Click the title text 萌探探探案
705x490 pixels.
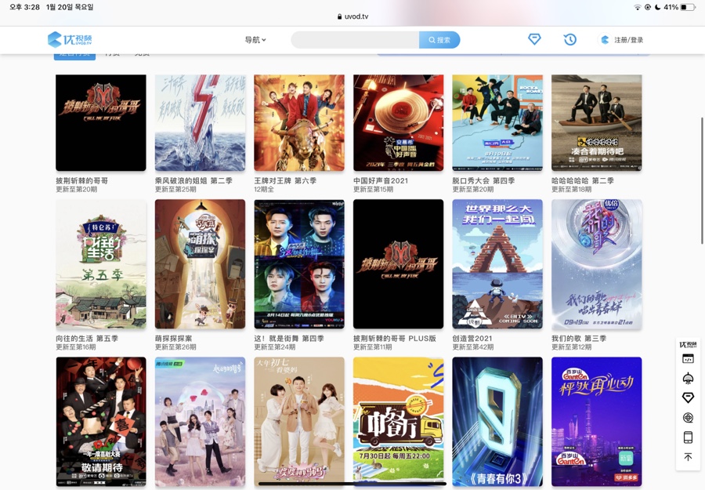tap(174, 339)
